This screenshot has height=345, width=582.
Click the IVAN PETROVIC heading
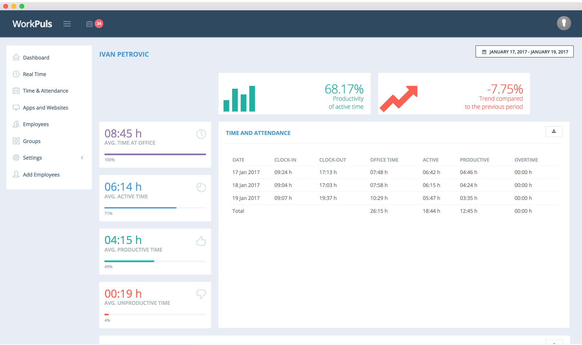coord(124,54)
